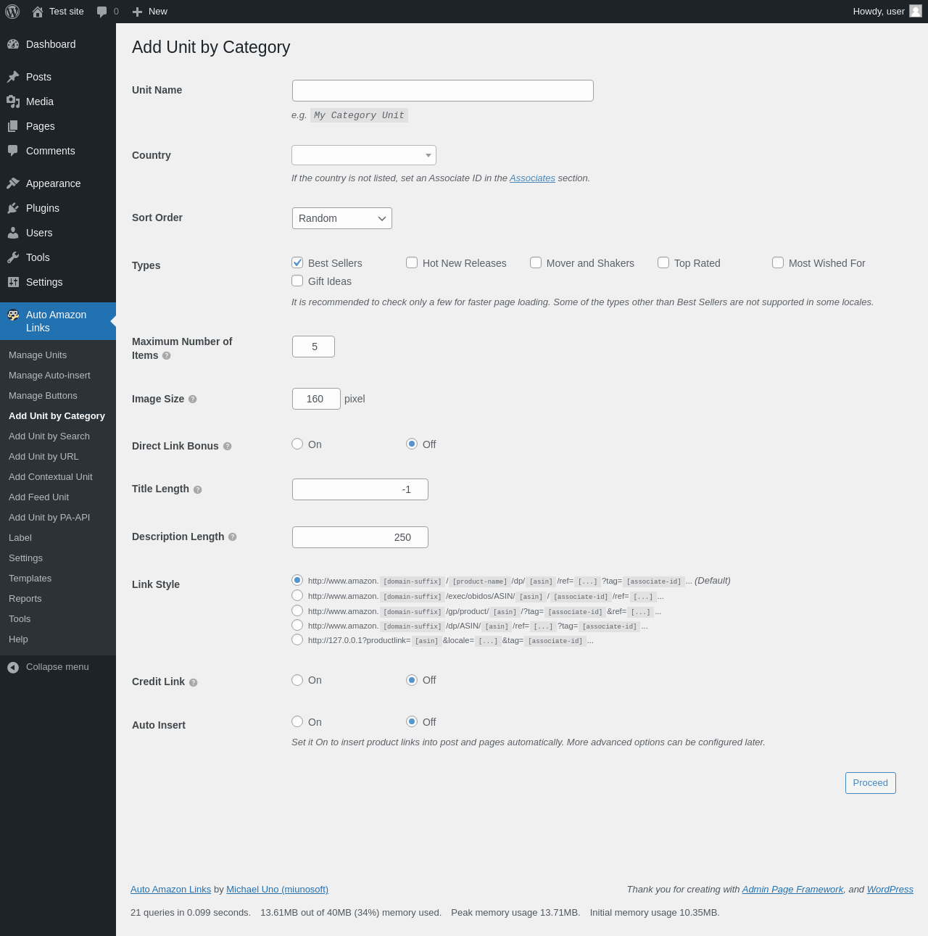Open the Sort Order Random dropdown
928x936 pixels.
point(342,218)
